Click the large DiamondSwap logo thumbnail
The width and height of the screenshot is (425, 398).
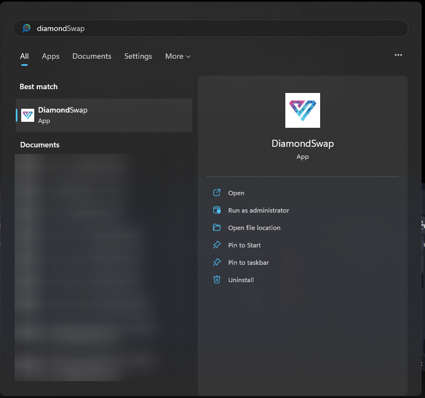point(303,110)
